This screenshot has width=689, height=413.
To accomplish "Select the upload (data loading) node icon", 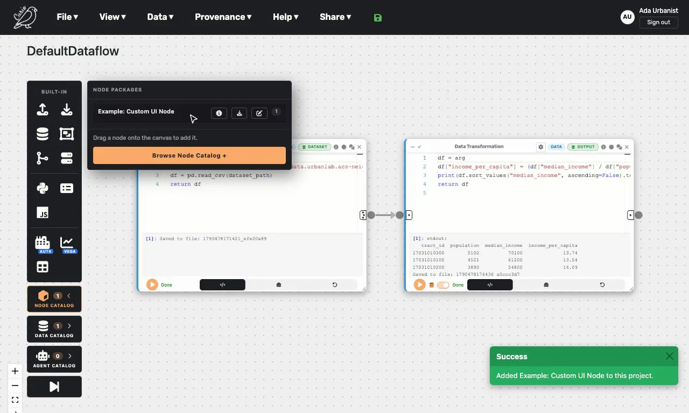I will [43, 110].
